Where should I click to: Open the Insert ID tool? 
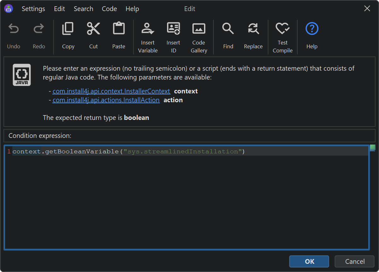click(173, 29)
